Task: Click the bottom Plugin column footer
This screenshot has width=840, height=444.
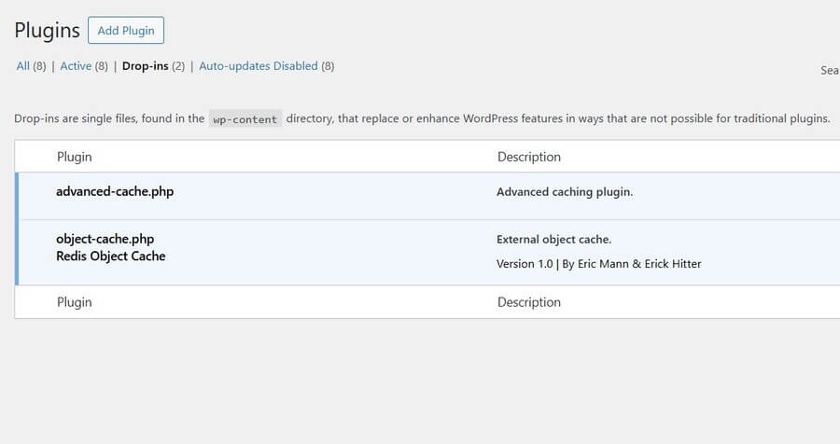Action: pyautogui.click(x=75, y=302)
